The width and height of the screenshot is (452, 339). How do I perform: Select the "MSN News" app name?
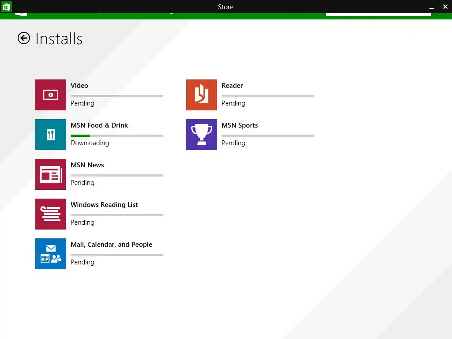point(87,165)
